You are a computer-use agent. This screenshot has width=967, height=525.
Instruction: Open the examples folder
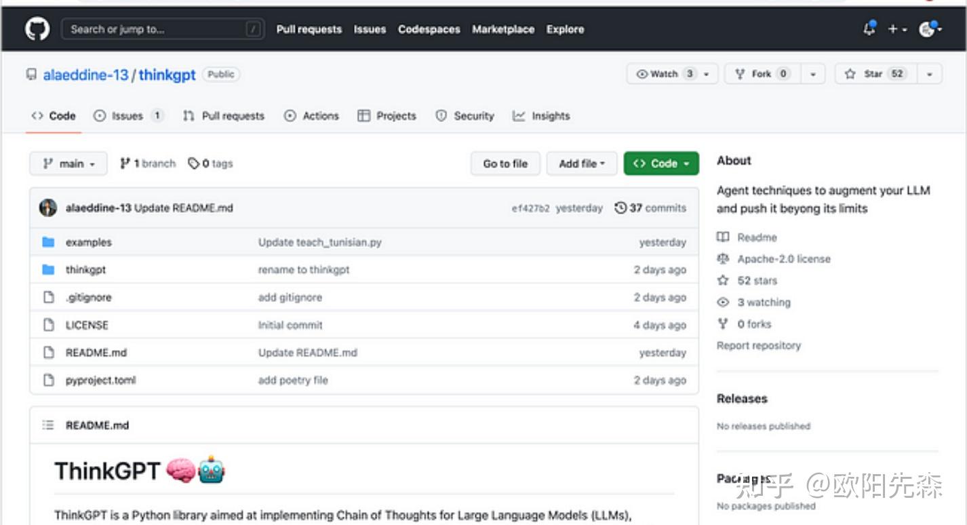[89, 242]
